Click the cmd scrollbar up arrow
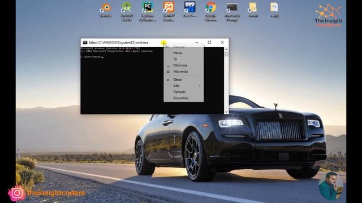Image resolution: width=362 pixels, height=203 pixels. click(226, 49)
